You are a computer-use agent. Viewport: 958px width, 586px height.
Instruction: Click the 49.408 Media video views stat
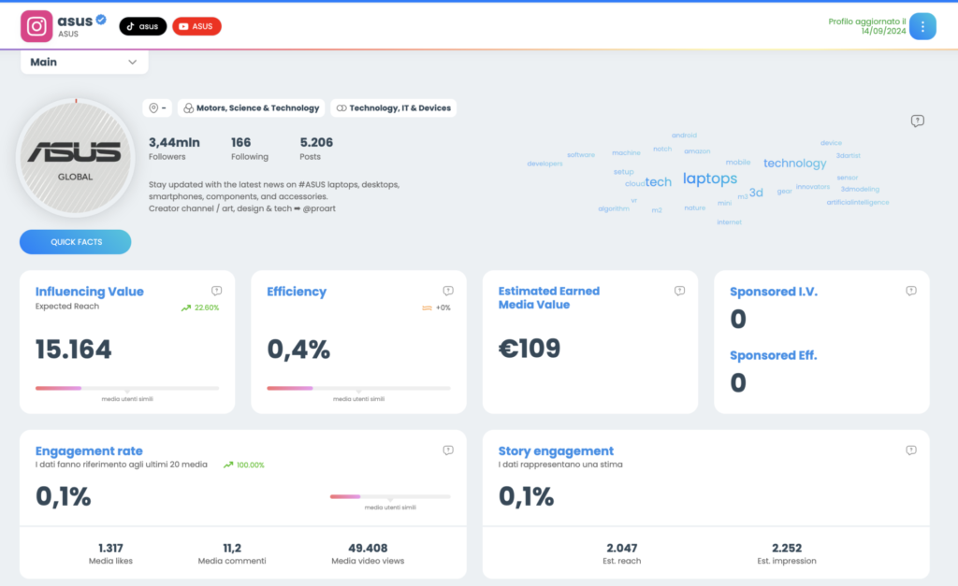point(368,553)
